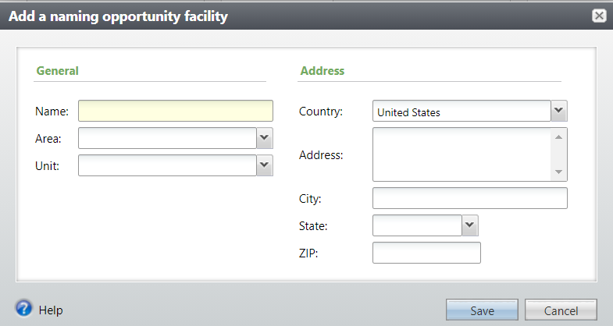Open the Help link text
613x326 pixels.
[x=51, y=310]
